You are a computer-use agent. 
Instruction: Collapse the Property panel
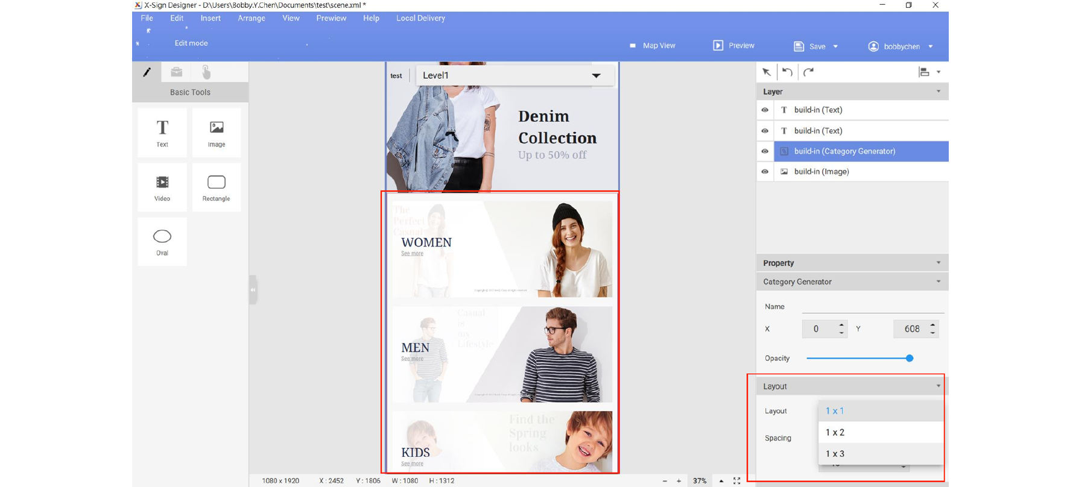(938, 263)
